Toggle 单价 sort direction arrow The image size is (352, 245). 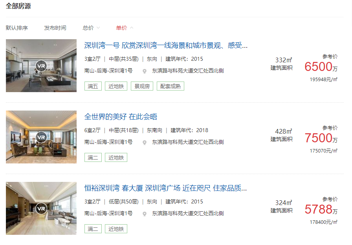(132, 28)
